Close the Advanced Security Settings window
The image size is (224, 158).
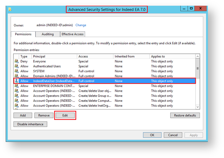(200, 9)
